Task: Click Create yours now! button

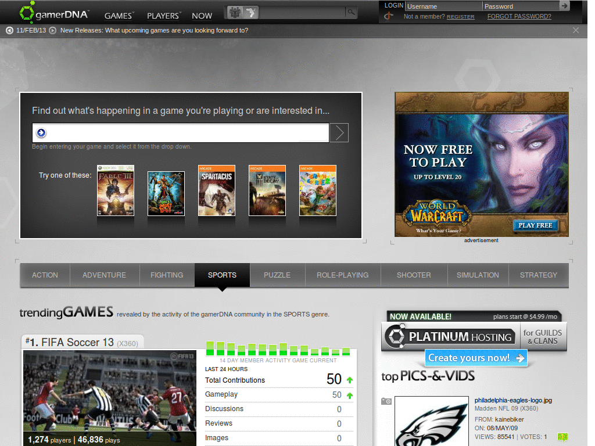Action: [476, 358]
